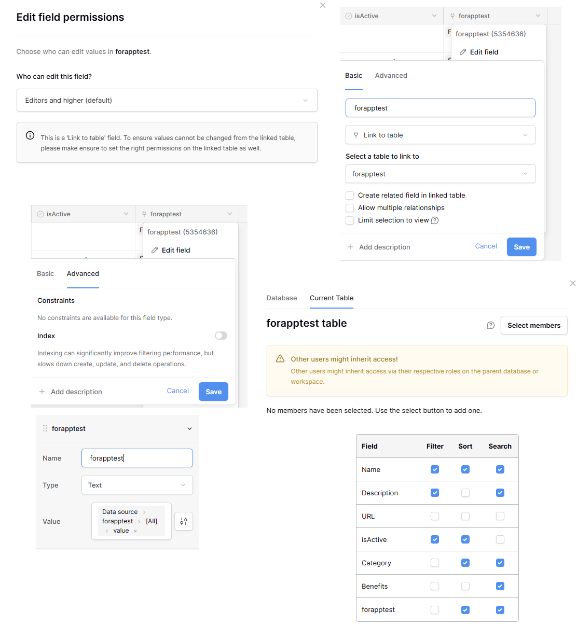Viewport: 577px width, 626px height.
Task: Remove the value data source chip
Action: pos(135,531)
